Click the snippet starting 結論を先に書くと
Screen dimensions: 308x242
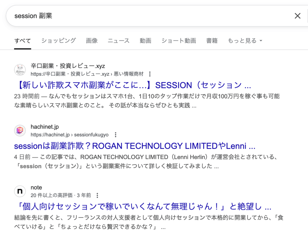(149, 222)
